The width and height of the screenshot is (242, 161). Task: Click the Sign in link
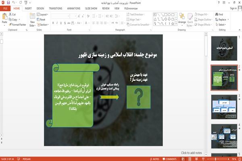pyautogui.click(x=233, y=8)
